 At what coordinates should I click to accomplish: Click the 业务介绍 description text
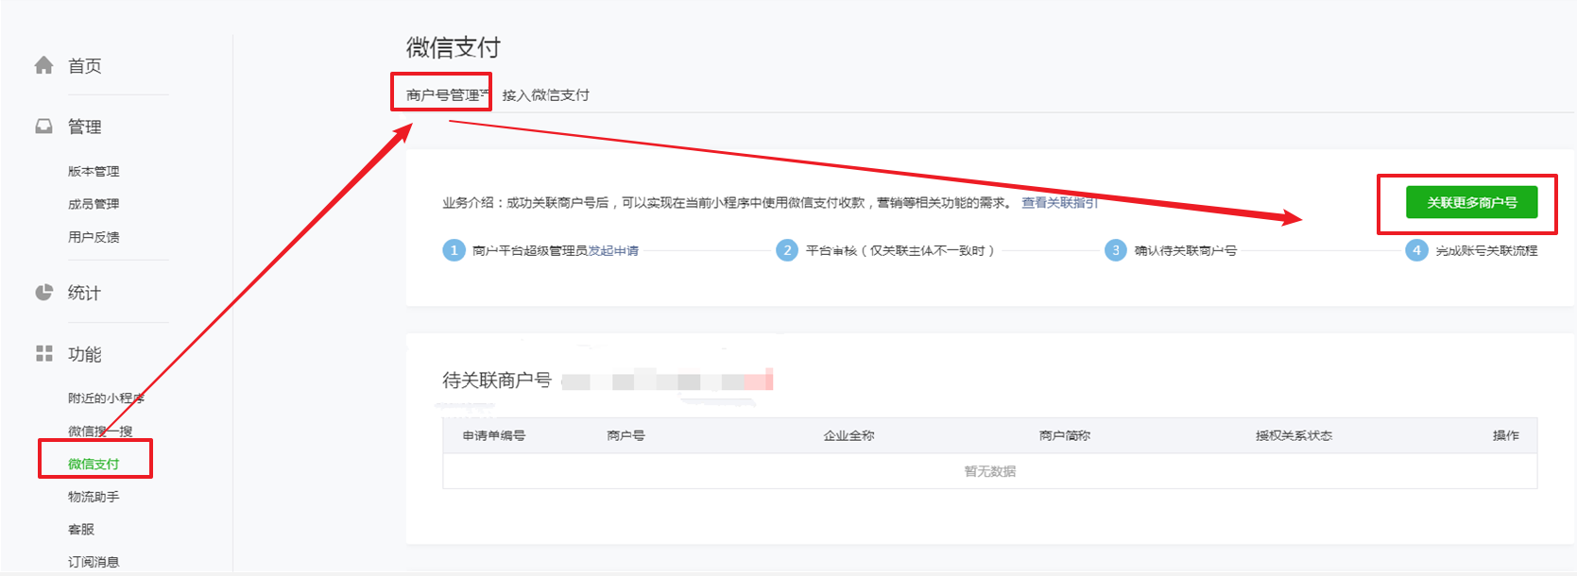728,202
